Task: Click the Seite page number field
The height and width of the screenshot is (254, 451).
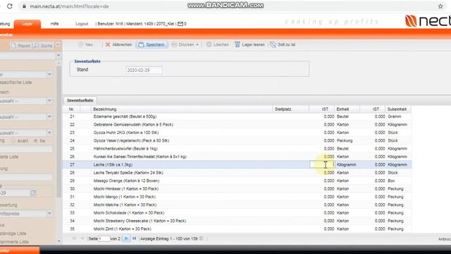Action: tap(104, 238)
